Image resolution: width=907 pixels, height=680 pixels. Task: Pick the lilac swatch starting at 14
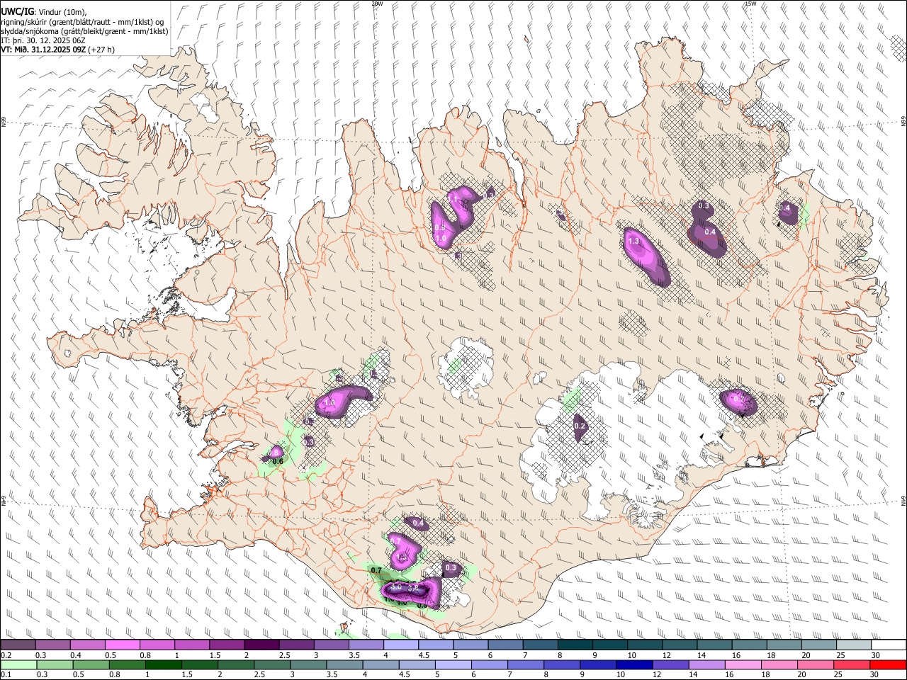(706, 664)
